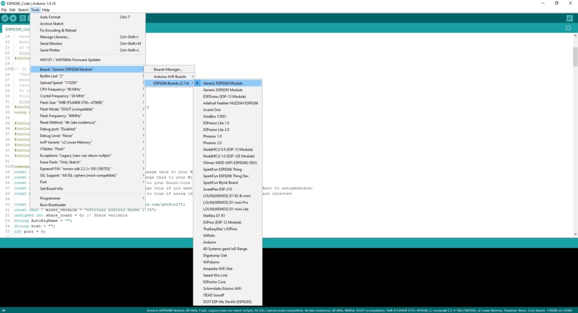Open the Help menu
Screen dimensions: 578x313
coord(46,10)
